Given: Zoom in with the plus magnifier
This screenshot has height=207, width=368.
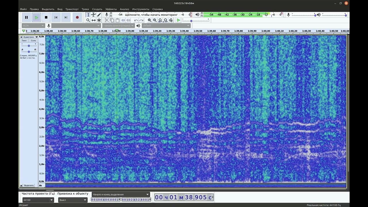Looking at the screenshot, I should [x=149, y=20].
